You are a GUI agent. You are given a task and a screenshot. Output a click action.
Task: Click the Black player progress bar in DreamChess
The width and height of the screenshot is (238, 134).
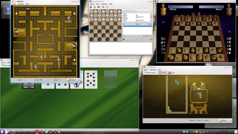211,7
